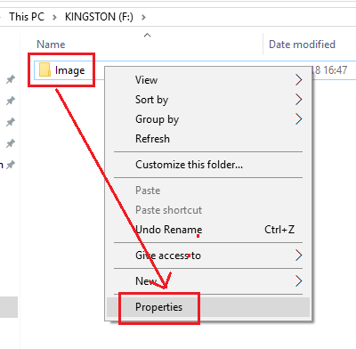The height and width of the screenshot is (349, 356).
Task: Sort by the Date modified column header
Action: 302,45
